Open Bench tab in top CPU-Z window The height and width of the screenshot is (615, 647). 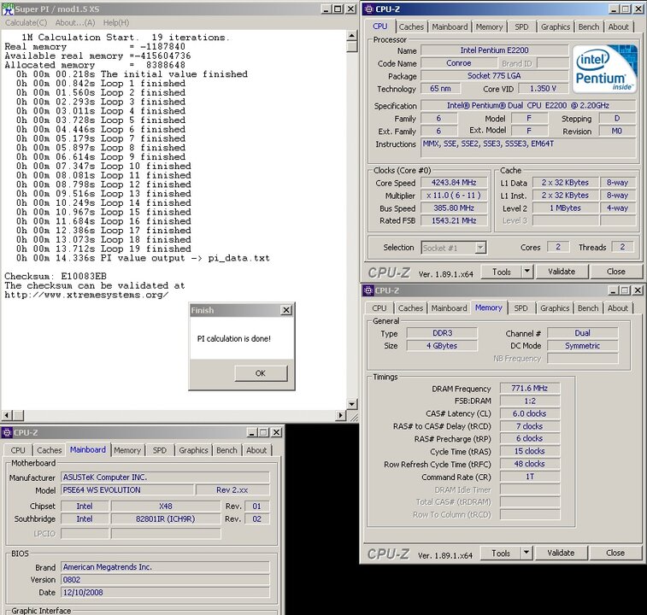click(x=589, y=26)
